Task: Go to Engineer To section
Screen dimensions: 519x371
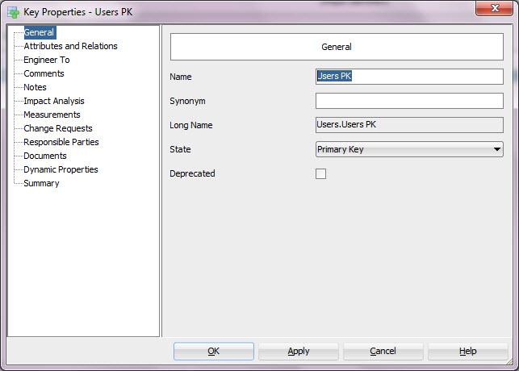Action: tap(46, 60)
